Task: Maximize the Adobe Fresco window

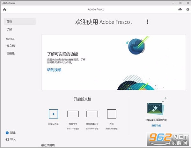Action: (x=180, y=3)
